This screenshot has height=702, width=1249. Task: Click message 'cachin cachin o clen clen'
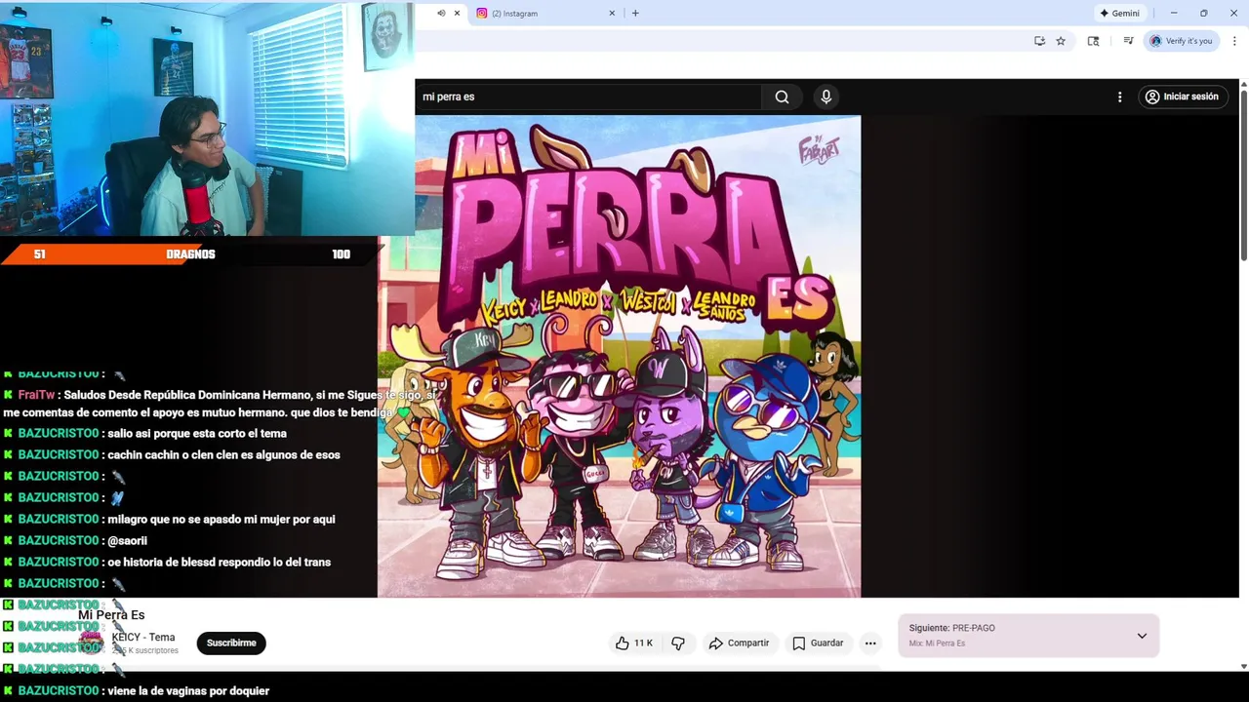tap(223, 454)
